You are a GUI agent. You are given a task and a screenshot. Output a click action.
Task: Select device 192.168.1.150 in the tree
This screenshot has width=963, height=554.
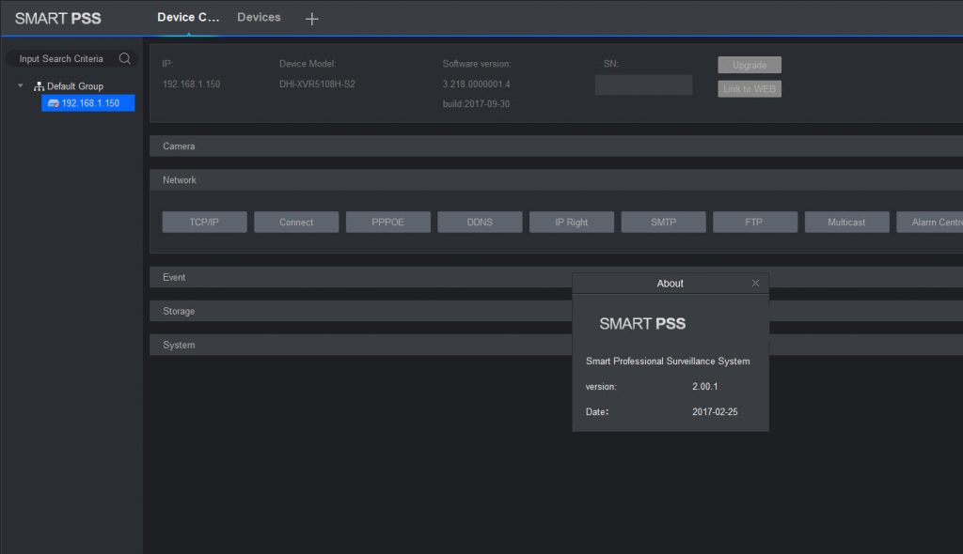coord(87,103)
